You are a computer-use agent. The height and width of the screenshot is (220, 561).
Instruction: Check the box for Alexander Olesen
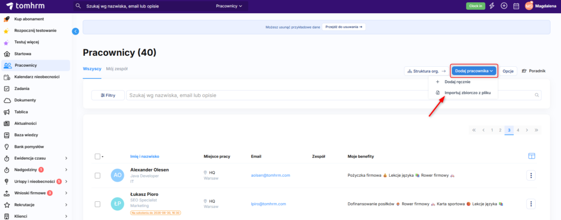(x=98, y=175)
